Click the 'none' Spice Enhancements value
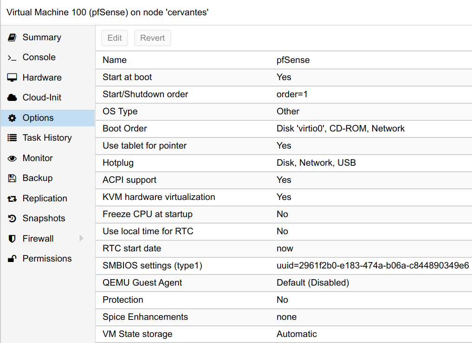 [x=286, y=317]
